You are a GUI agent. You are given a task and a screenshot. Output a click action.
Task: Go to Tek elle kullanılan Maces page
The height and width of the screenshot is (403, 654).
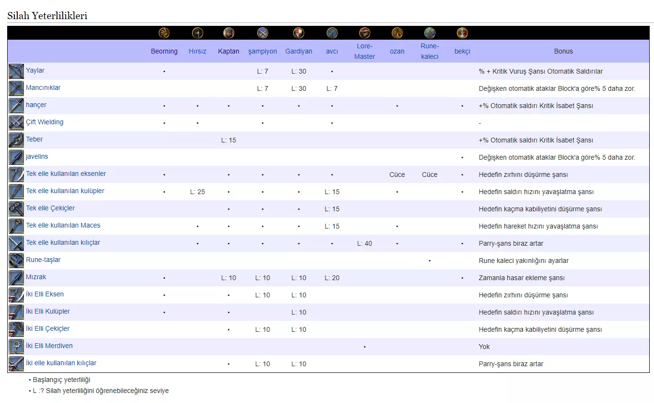pos(63,226)
